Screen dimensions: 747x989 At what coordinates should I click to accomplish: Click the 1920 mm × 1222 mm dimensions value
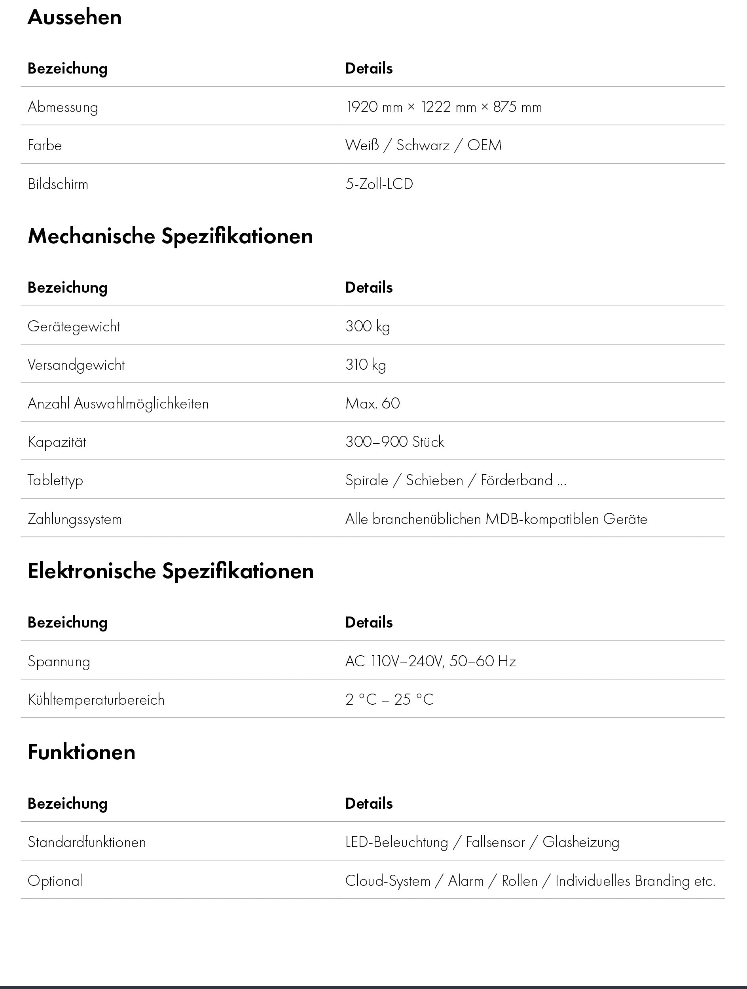443,107
